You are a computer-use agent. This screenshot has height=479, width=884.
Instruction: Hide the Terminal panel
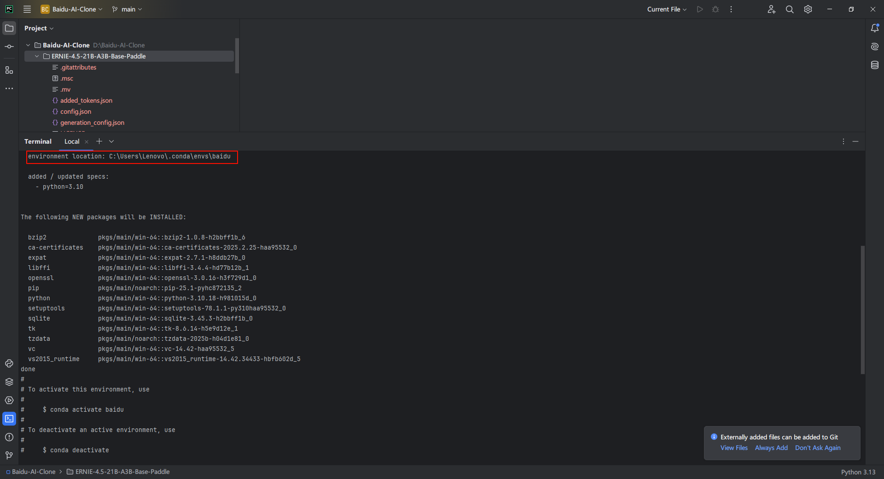point(855,141)
